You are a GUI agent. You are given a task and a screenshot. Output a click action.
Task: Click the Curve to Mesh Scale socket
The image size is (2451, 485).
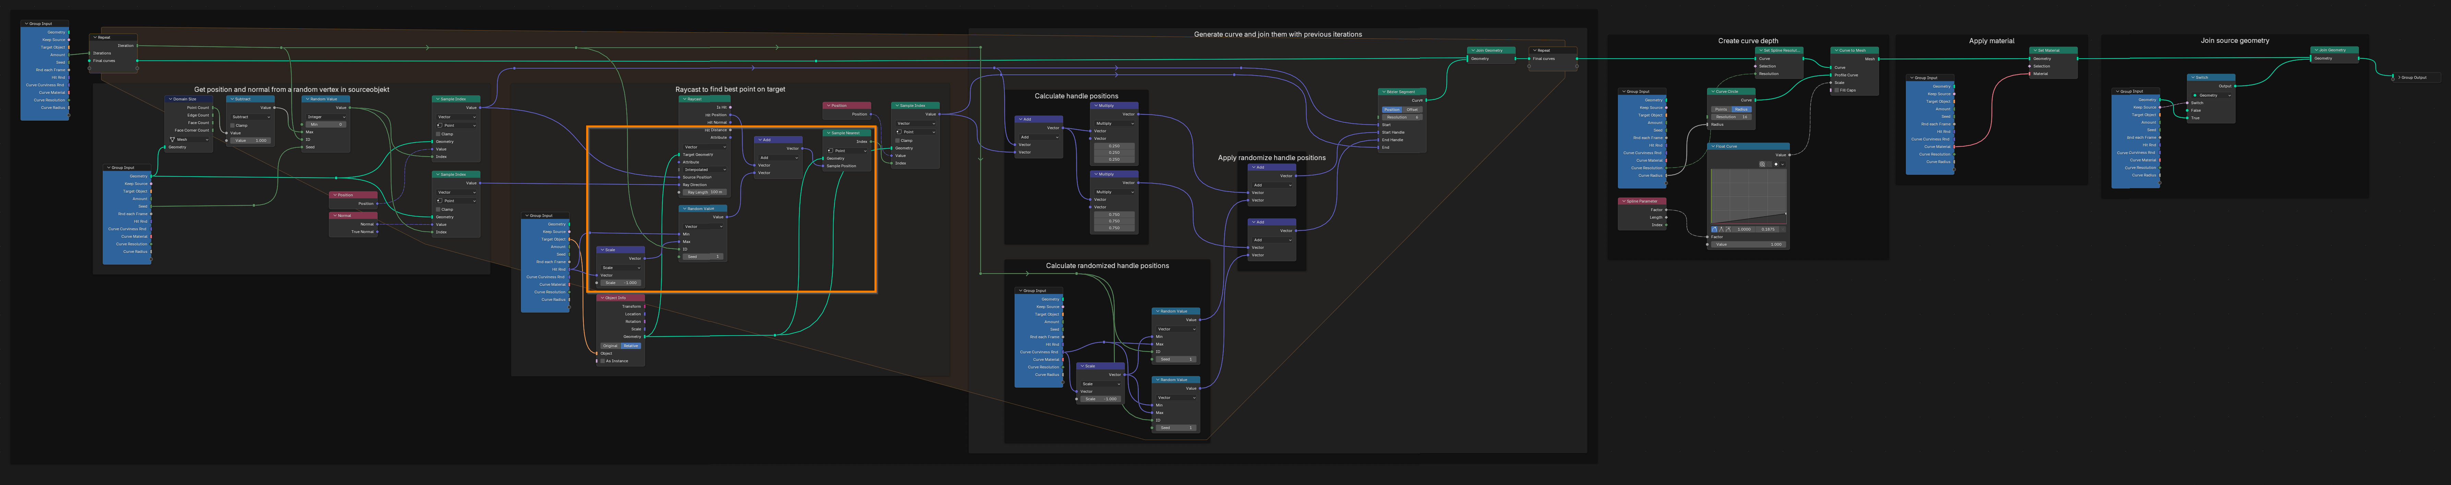(1831, 83)
